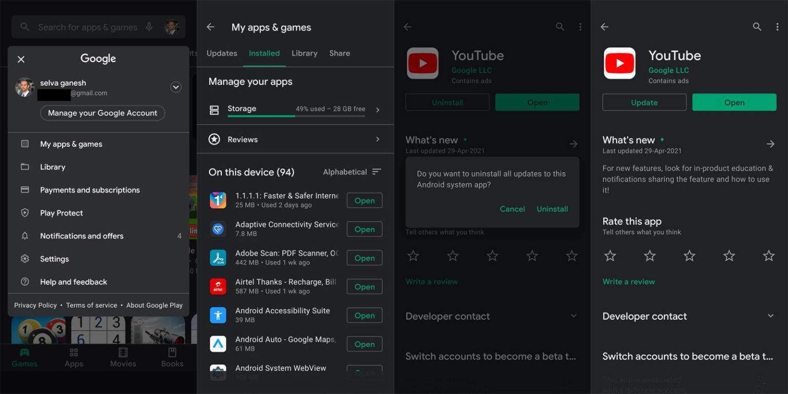Select the Apps bottom navigation tab
This screenshot has height=394, width=788.
pos(74,358)
